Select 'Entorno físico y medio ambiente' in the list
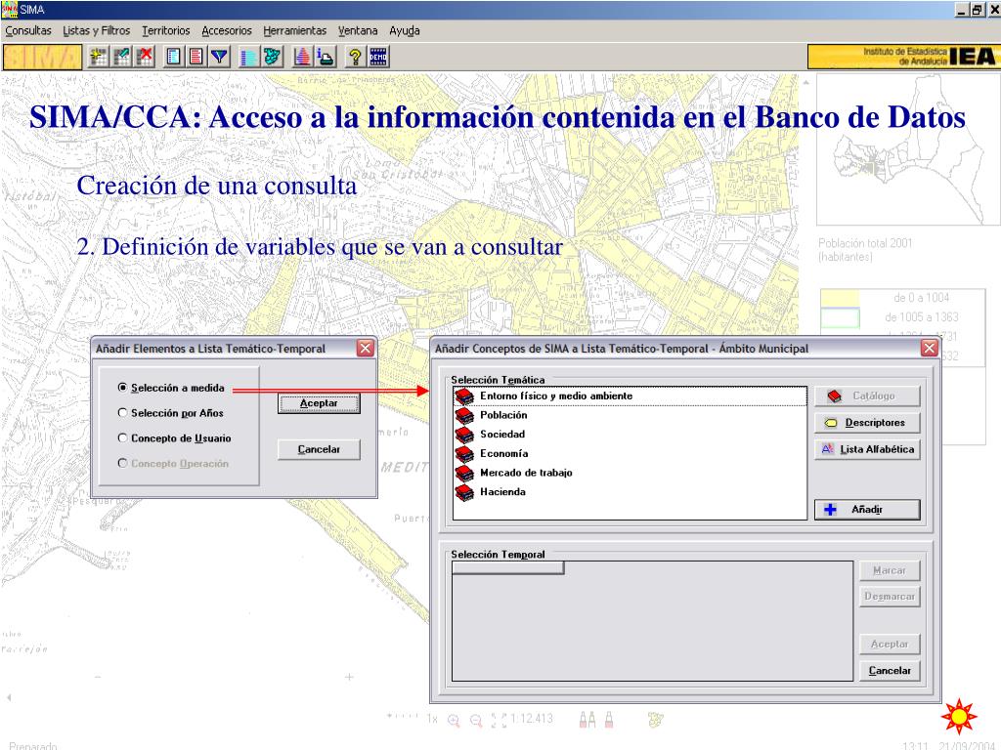Image resolution: width=1001 pixels, height=750 pixels. pyautogui.click(x=631, y=396)
